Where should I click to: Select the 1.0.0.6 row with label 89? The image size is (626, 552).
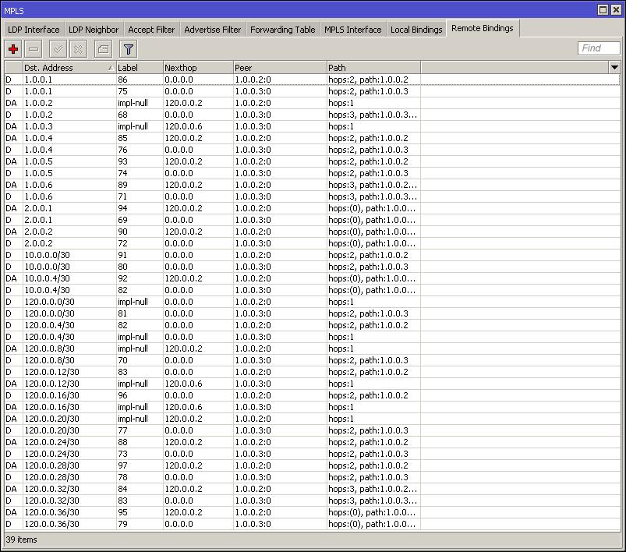(x=312, y=185)
